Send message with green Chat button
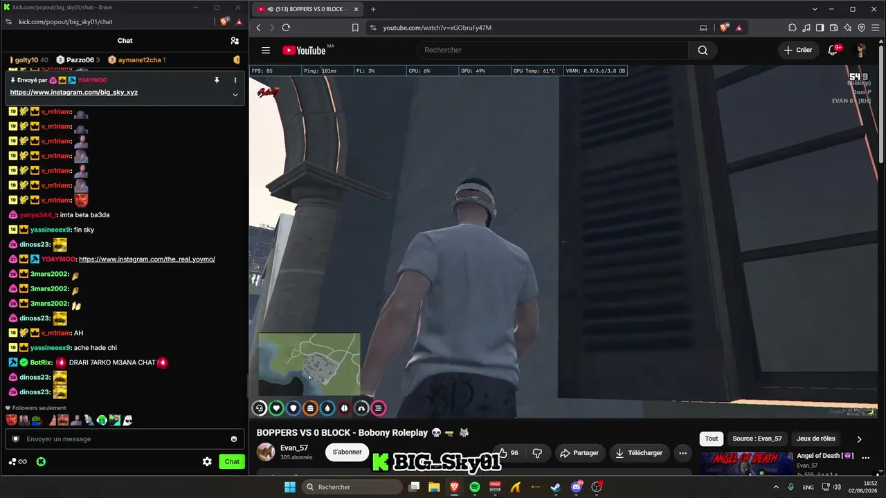The width and height of the screenshot is (886, 498). (x=232, y=461)
